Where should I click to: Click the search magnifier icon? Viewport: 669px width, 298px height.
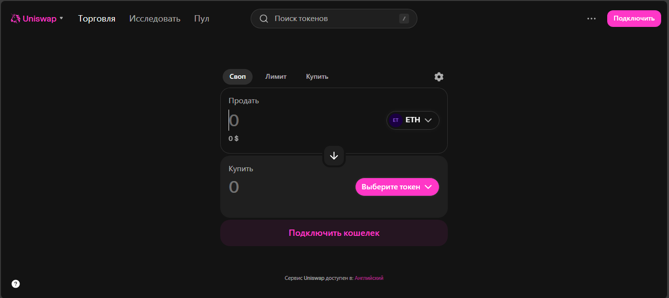[264, 19]
